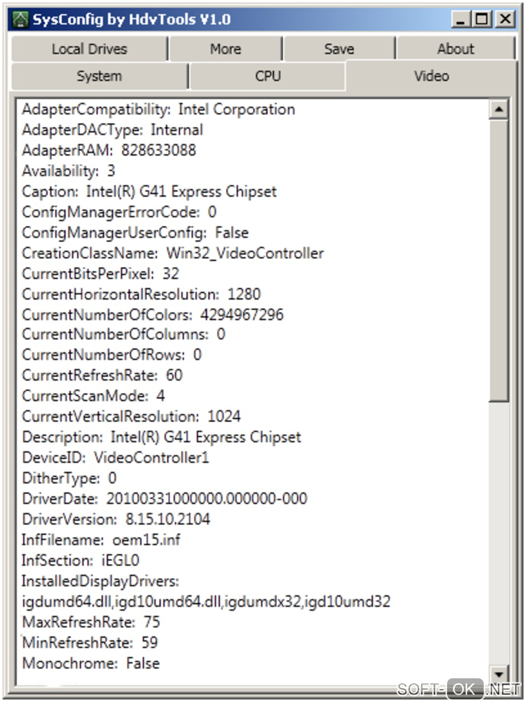Click the AdapterCompatibility: Intel Corporation line
The image size is (526, 702).
(158, 109)
